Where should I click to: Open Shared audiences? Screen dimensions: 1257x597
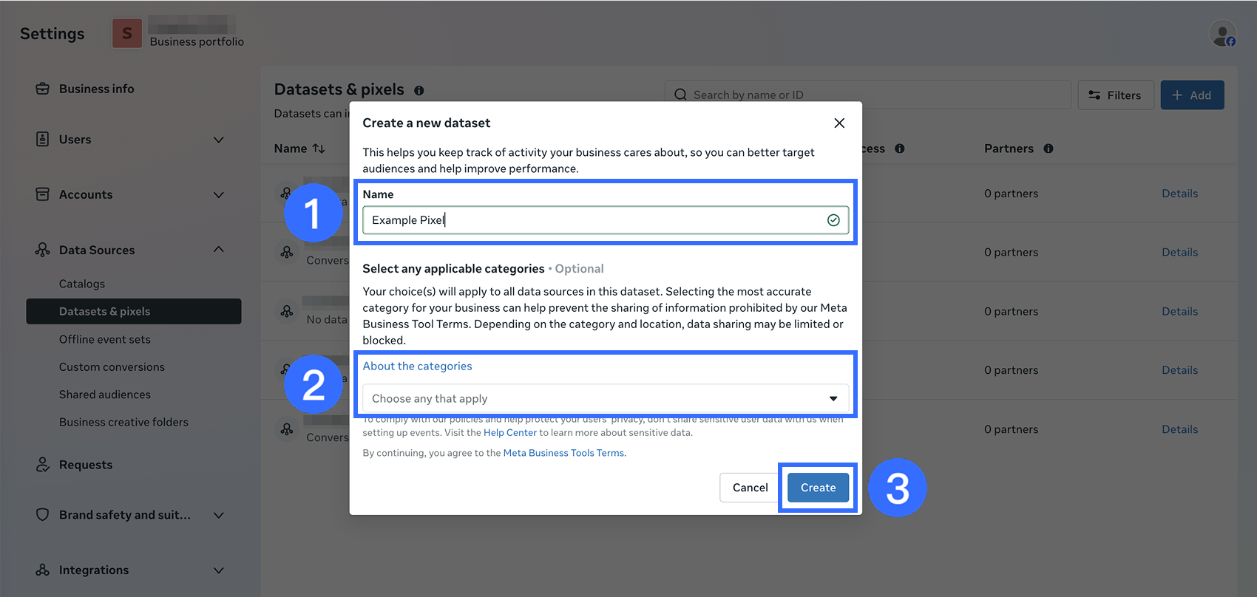[x=105, y=395]
